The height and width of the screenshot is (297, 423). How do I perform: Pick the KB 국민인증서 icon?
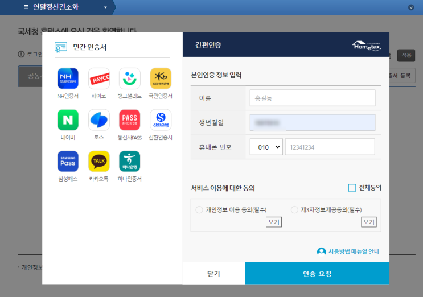[161, 79]
